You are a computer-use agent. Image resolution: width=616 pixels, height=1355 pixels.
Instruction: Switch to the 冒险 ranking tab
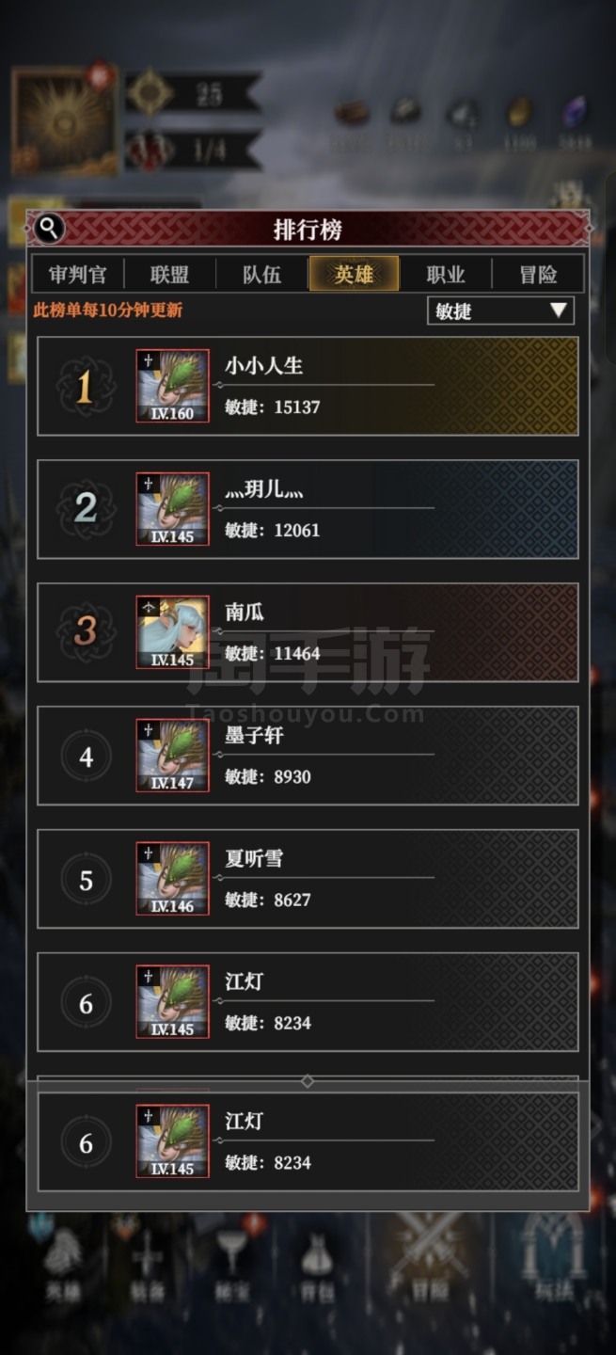538,275
